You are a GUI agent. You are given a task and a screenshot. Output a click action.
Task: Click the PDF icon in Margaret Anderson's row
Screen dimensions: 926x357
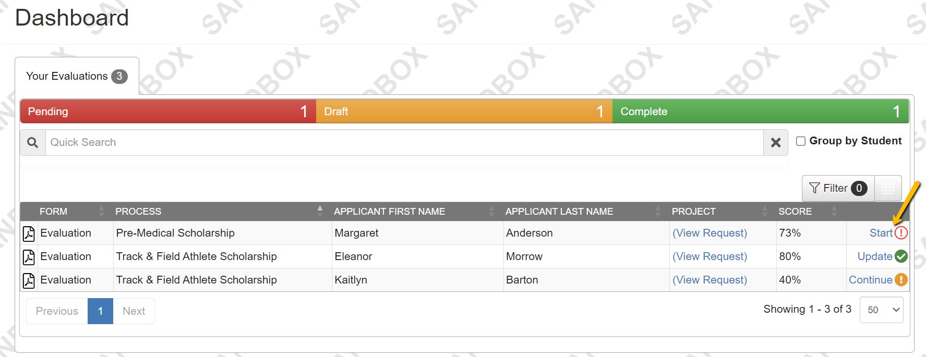[29, 233]
